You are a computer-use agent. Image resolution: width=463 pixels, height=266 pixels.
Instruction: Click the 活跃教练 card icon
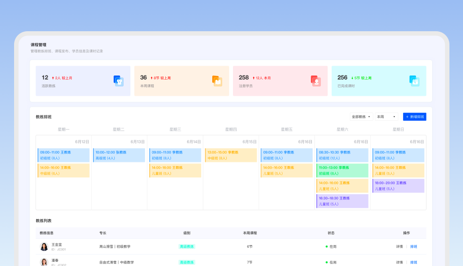point(118,81)
